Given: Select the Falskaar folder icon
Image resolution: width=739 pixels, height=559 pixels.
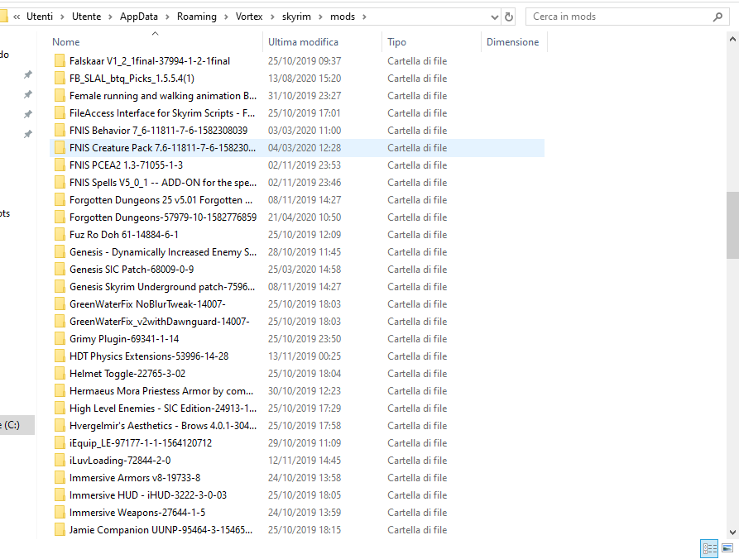Looking at the screenshot, I should 60,60.
